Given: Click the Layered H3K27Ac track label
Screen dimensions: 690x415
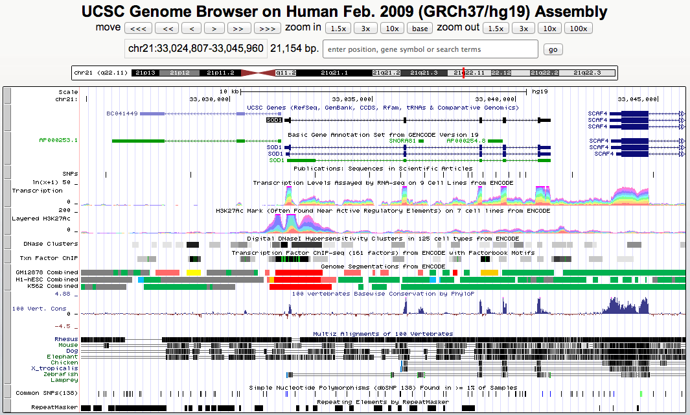Looking at the screenshot, I should tap(41, 219).
